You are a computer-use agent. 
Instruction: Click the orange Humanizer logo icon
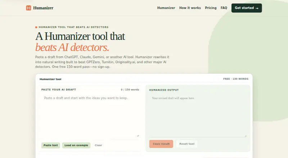(x=28, y=8)
